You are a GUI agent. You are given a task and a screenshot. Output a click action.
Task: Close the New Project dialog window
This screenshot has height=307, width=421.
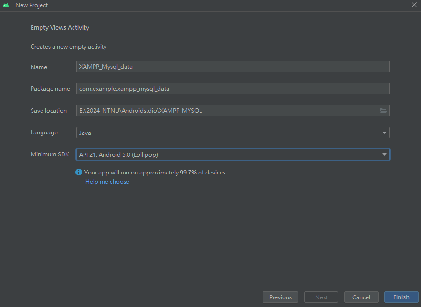coord(414,5)
